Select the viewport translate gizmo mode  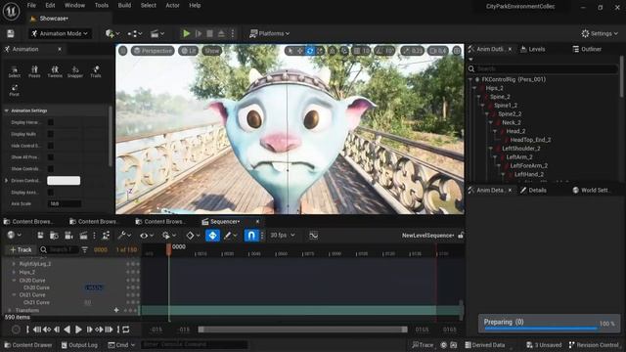(300, 51)
